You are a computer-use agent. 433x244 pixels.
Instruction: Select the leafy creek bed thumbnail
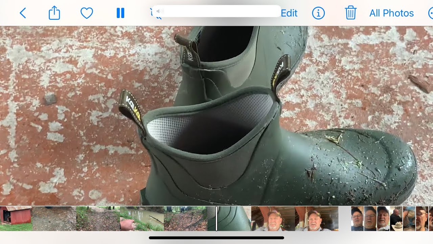tap(186, 219)
